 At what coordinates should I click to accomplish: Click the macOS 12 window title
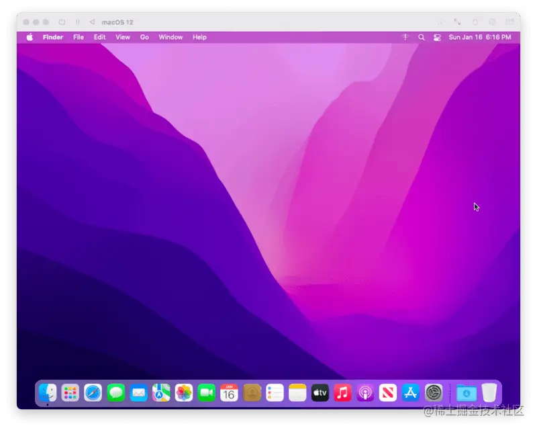coord(117,22)
